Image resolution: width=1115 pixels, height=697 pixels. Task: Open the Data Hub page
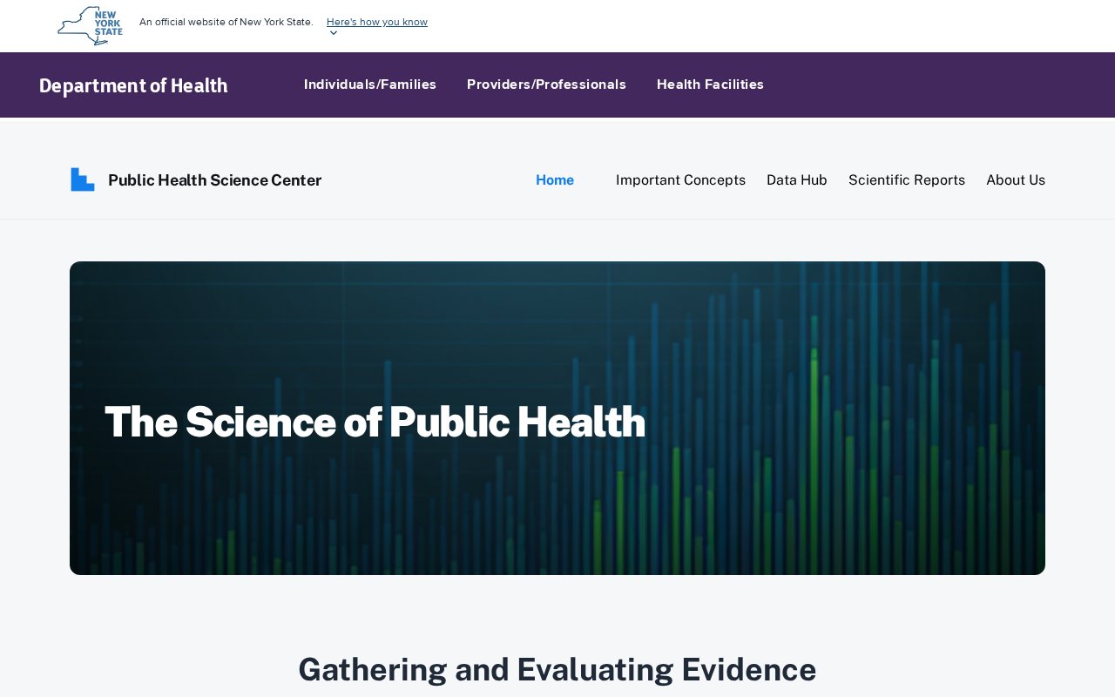797,180
